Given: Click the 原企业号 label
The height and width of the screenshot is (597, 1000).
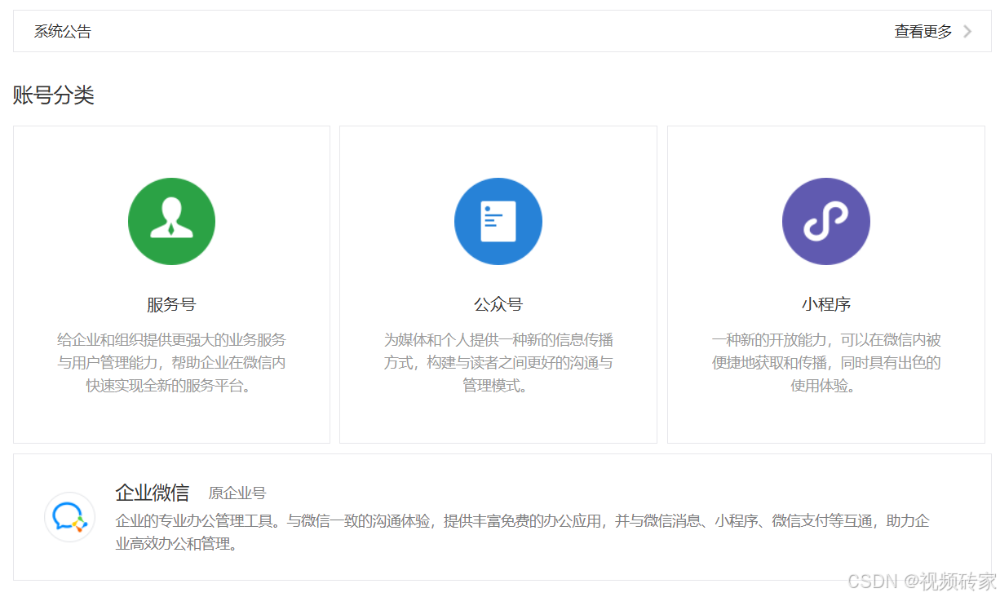Looking at the screenshot, I should tap(237, 493).
